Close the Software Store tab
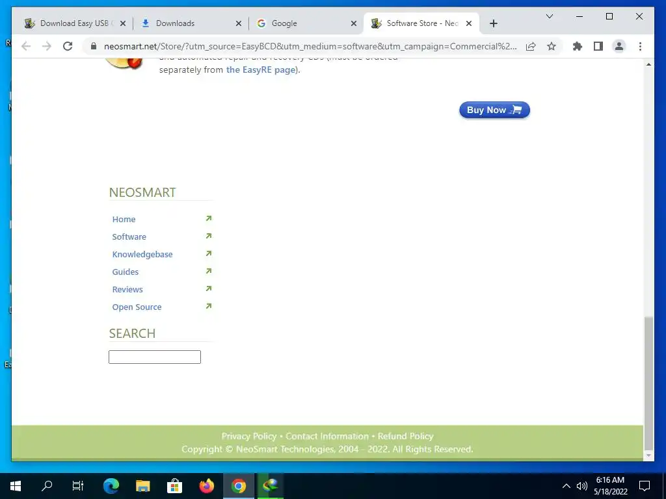The width and height of the screenshot is (666, 499). pos(469,23)
